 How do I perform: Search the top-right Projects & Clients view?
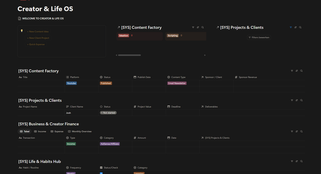pos(300,28)
